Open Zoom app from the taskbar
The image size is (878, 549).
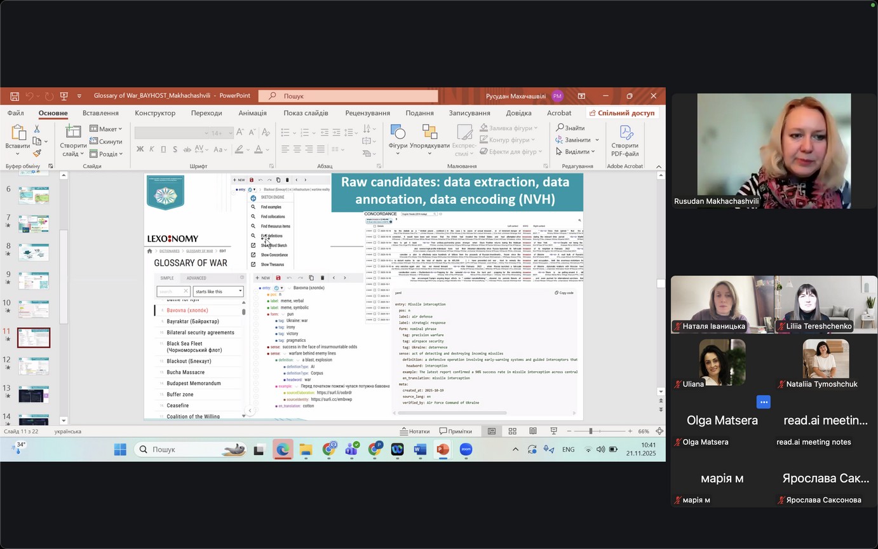coord(466,450)
